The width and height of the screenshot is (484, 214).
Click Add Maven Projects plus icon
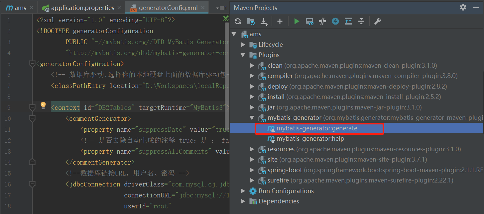[x=280, y=21]
